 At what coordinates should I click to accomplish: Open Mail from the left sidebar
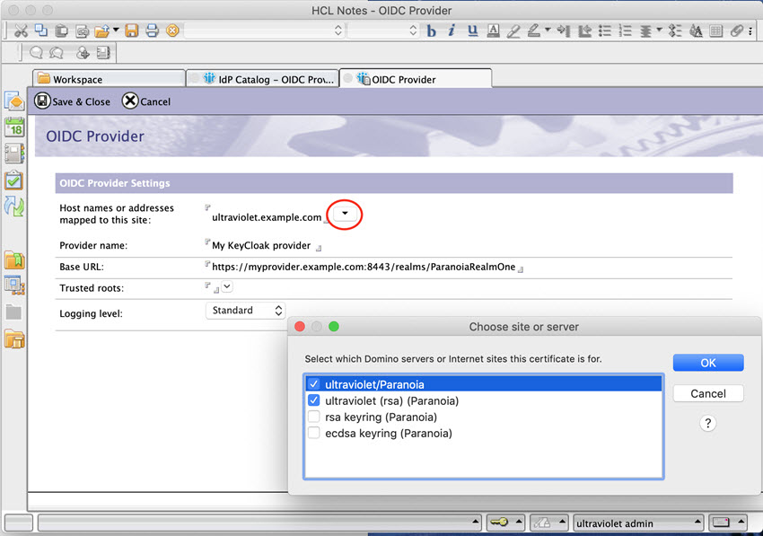(14, 101)
